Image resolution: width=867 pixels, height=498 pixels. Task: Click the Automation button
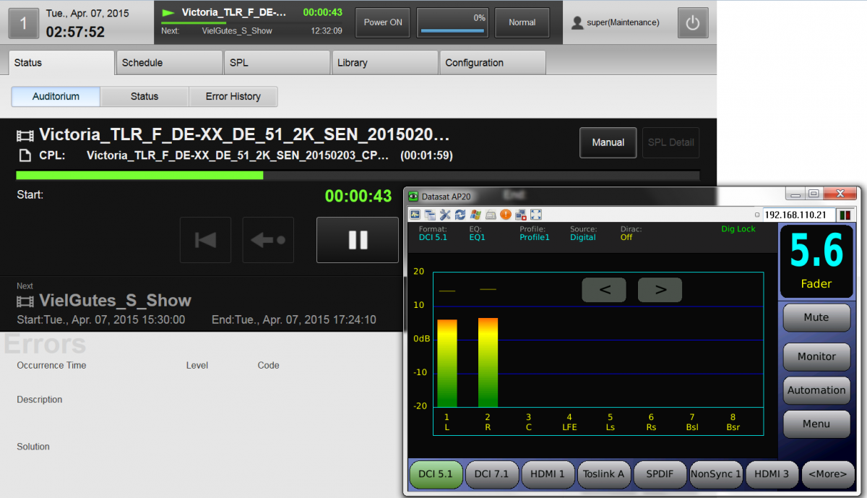click(816, 390)
